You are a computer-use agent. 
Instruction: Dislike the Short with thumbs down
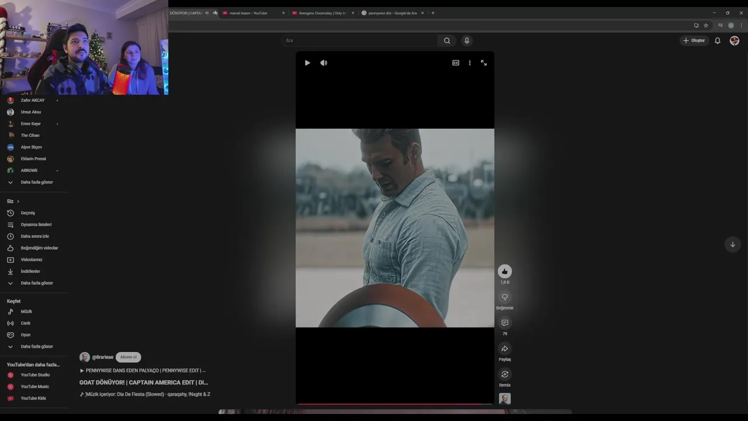click(505, 297)
